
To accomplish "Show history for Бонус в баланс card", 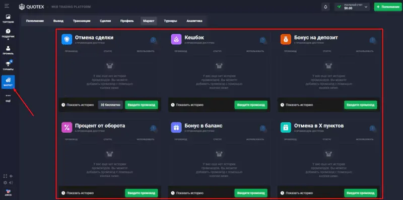I will (187, 193).
